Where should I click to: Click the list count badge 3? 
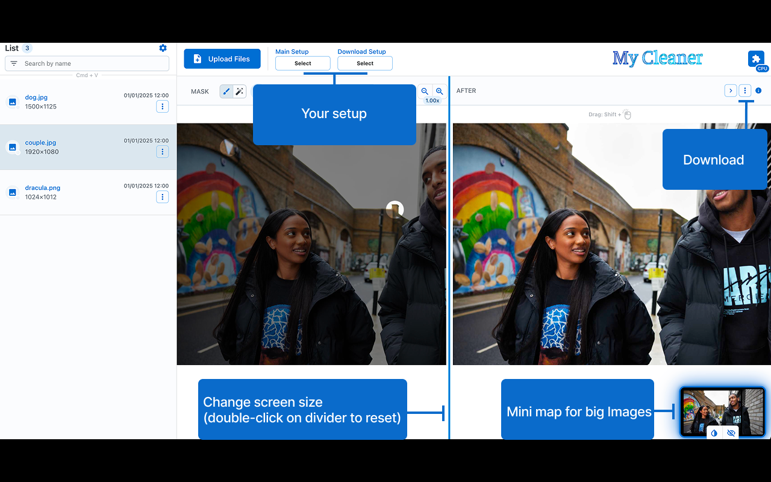(28, 48)
